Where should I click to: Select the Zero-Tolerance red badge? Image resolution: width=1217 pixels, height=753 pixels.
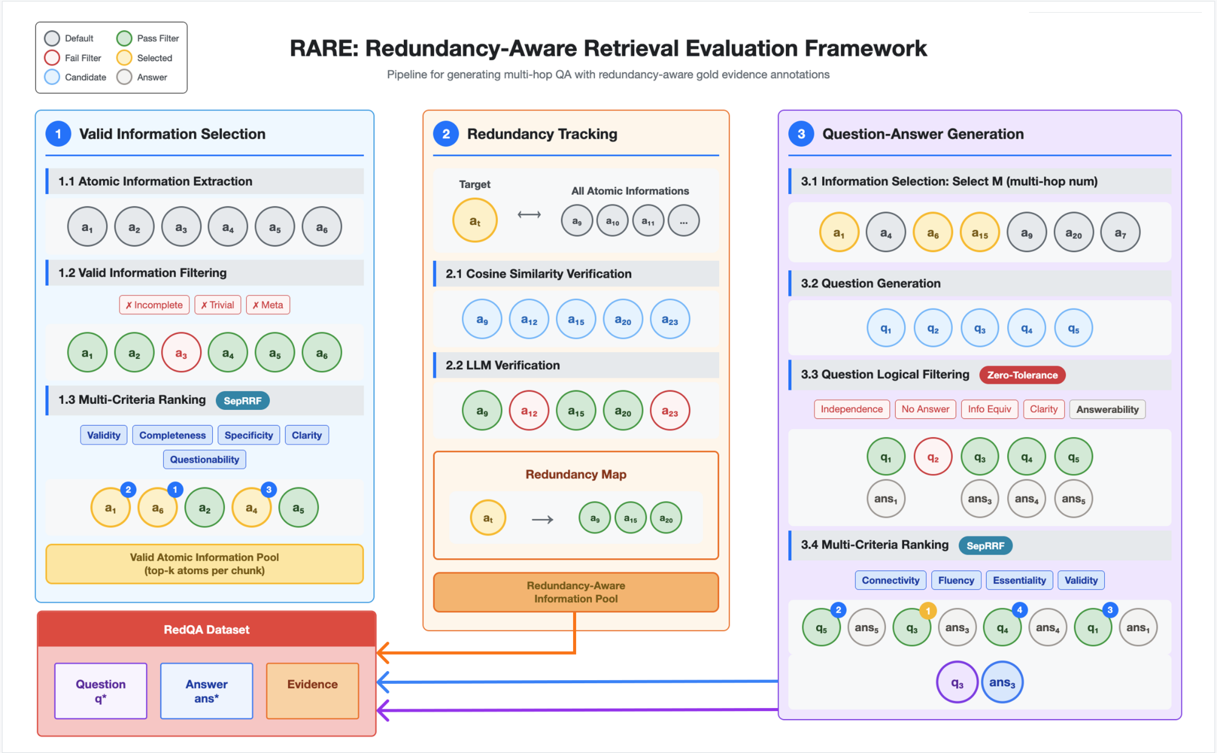pyautogui.click(x=1022, y=375)
